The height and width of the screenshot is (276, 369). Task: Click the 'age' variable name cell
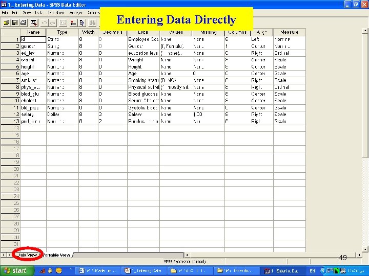(x=33, y=74)
